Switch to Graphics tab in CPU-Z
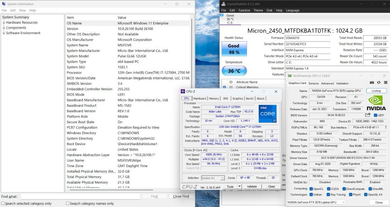The width and height of the screenshot is (390, 207). (x=237, y=98)
